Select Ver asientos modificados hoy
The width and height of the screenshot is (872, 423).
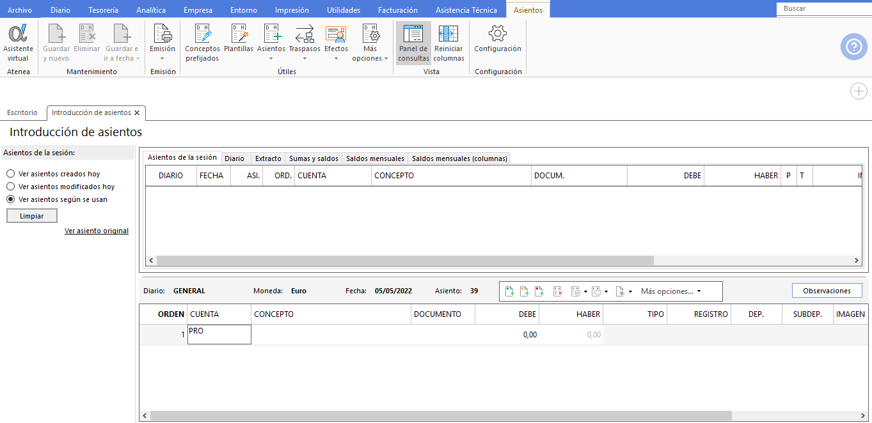[10, 187]
